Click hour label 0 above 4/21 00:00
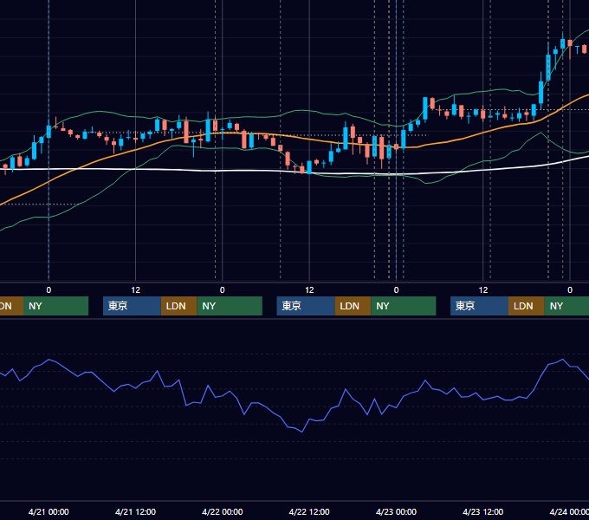The height and width of the screenshot is (520, 589). point(49,290)
